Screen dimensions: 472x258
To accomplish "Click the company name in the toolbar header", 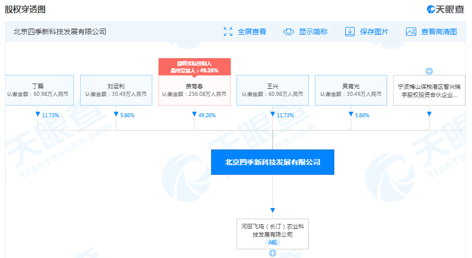I will click(x=60, y=32).
